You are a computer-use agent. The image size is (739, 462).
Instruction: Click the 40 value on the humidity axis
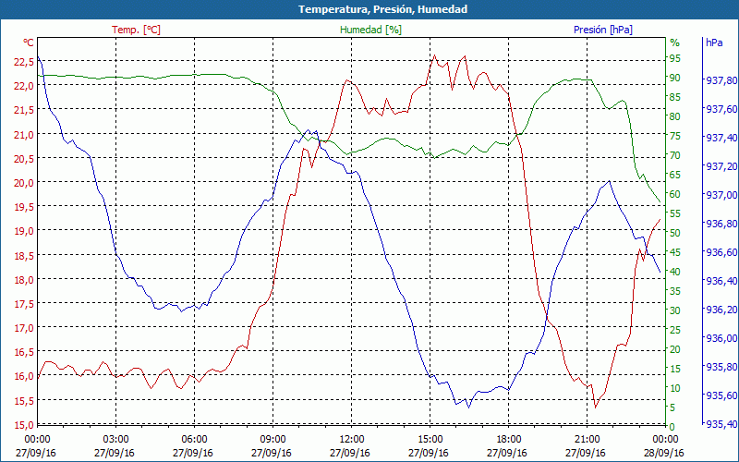coord(675,272)
